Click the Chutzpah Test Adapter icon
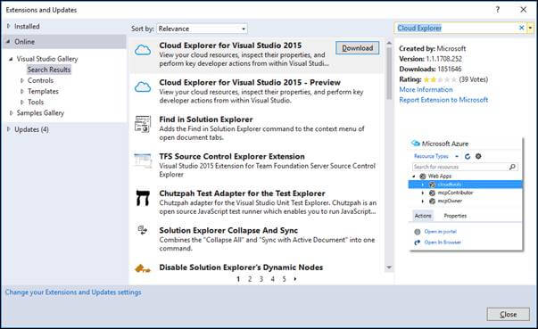The height and width of the screenshot is (329, 538). [143, 198]
